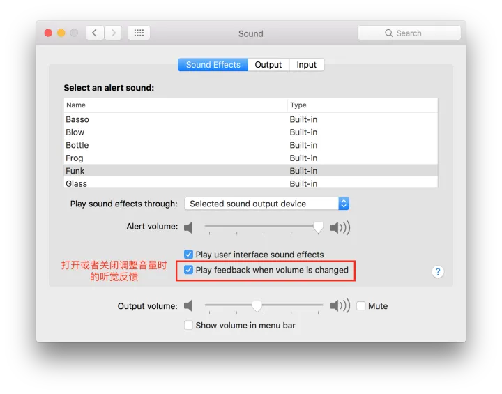The image size is (502, 394).
Task: Select the Basso alert sound
Action: (251, 119)
